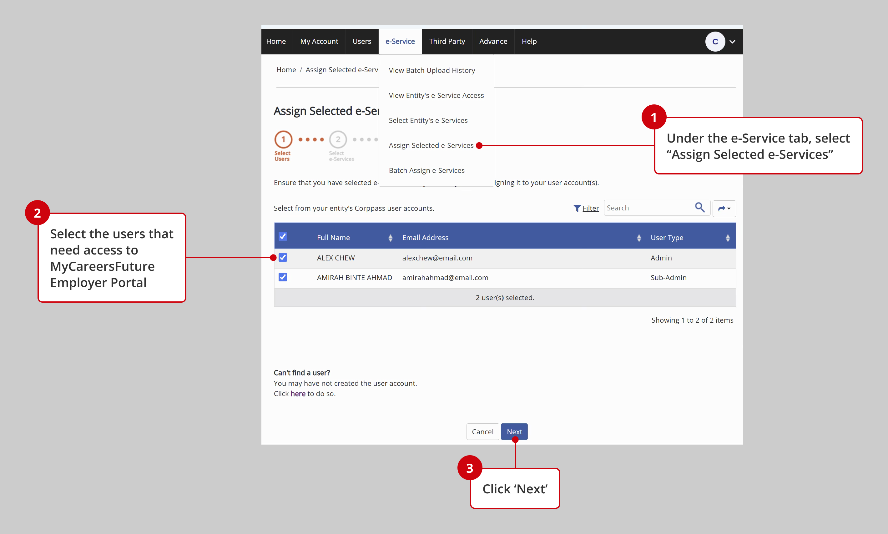Screen dimensions: 888x534
Task: Open the Help menu
Action: [x=529, y=41]
